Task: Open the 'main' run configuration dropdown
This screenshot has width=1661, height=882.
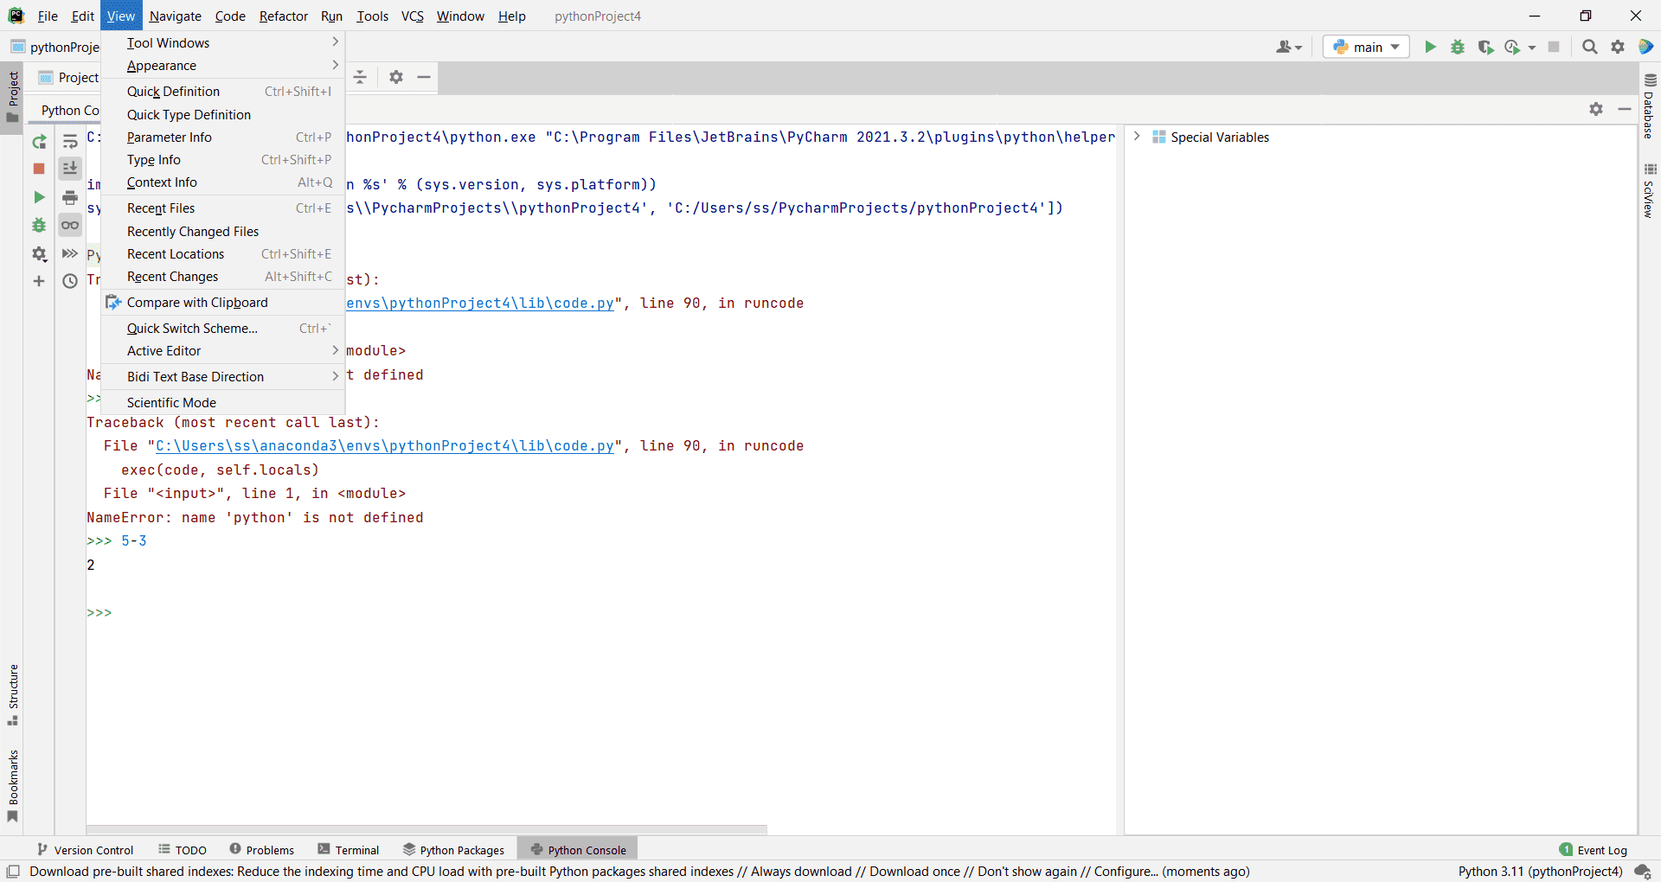Action: [1366, 47]
